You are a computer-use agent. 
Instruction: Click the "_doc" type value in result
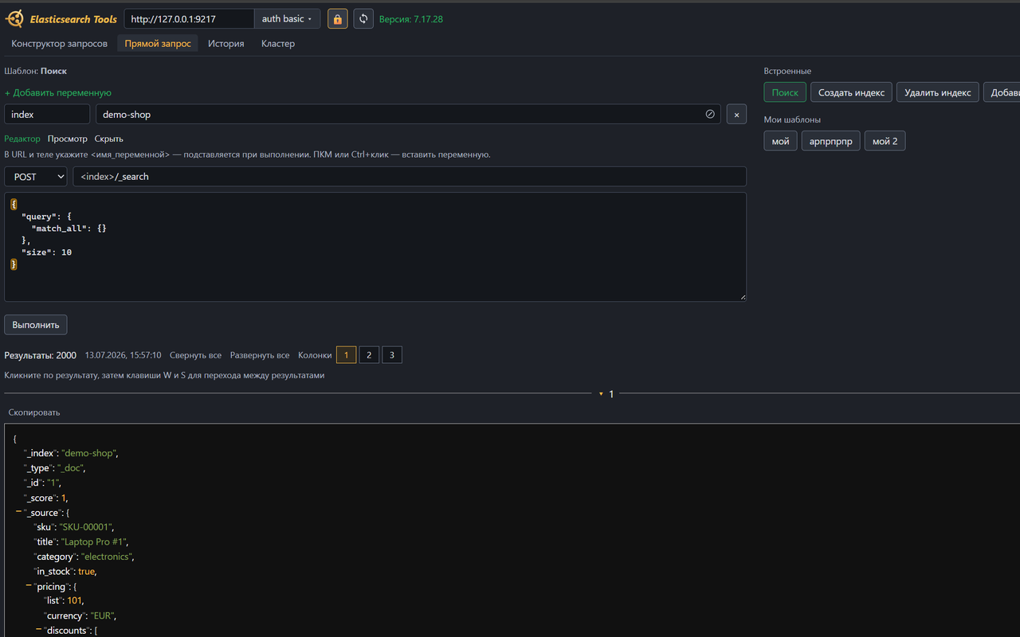coord(71,468)
